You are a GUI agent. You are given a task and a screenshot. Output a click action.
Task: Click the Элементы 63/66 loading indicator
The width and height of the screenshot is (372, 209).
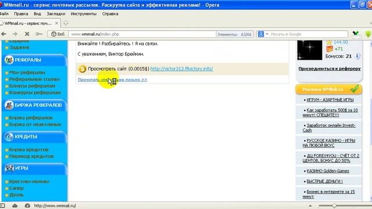tap(235, 34)
